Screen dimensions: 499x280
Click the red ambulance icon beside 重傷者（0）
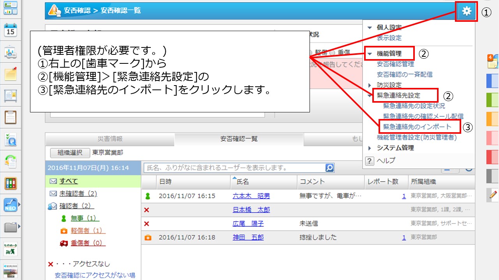(64, 243)
